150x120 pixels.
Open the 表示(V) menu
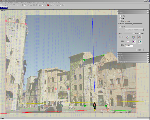[16, 3]
